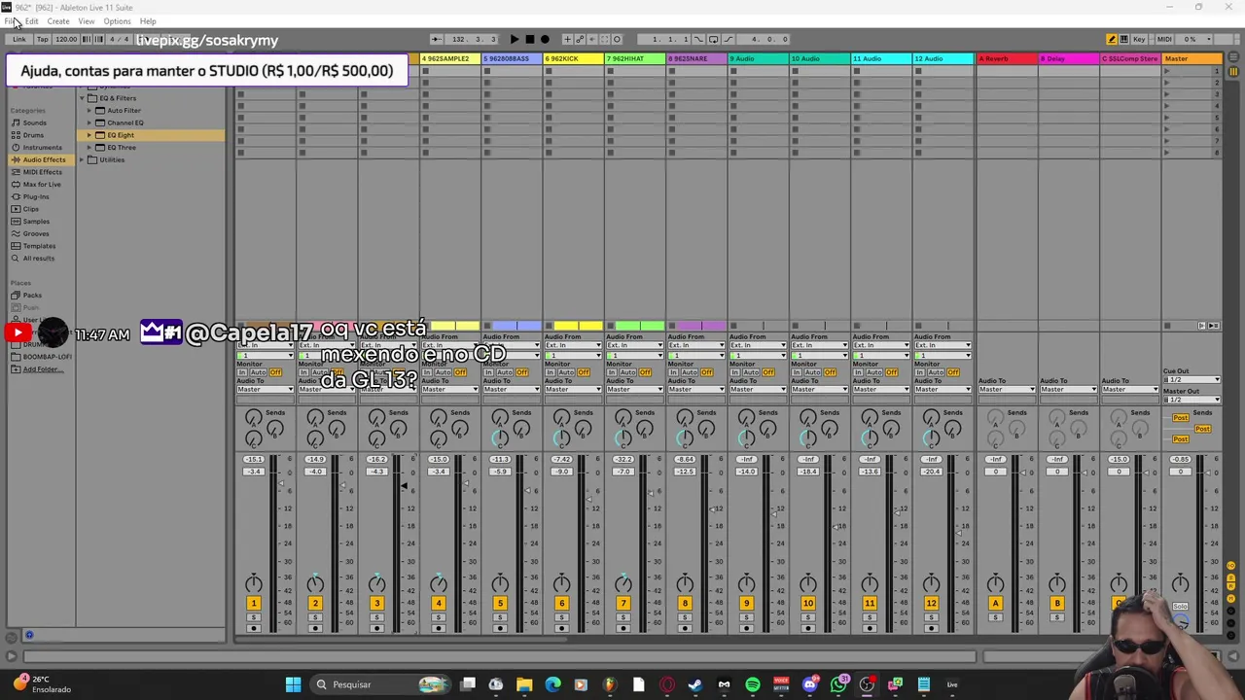1245x700 pixels.
Task: Select Samples category in browser
Action: (x=36, y=221)
